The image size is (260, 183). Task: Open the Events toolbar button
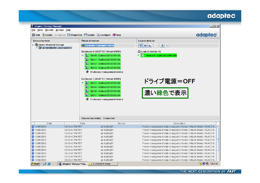pyautogui.click(x=89, y=35)
